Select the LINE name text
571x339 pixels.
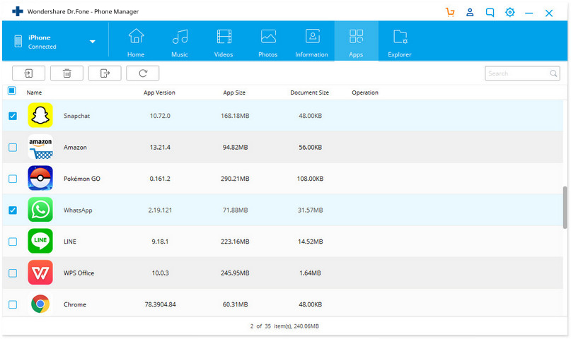coord(70,242)
